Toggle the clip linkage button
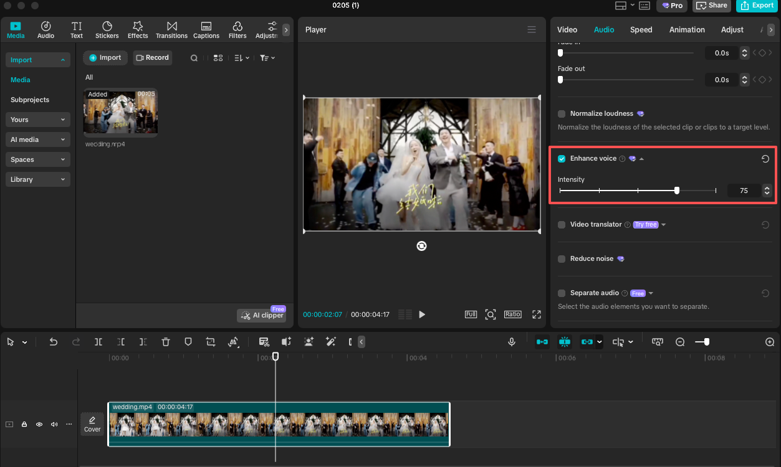The width and height of the screenshot is (781, 467). tap(587, 342)
